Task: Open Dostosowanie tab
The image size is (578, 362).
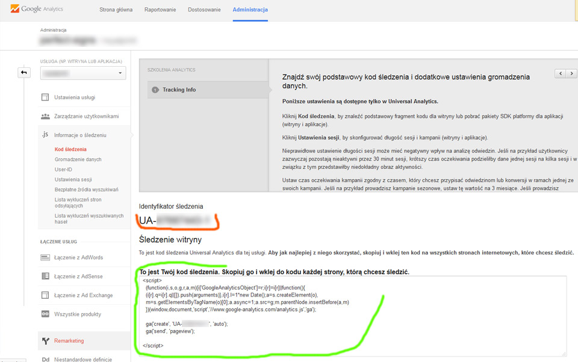Action: coord(204,10)
